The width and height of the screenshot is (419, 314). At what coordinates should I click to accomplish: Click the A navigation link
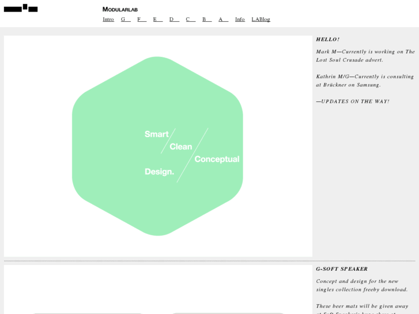point(223,19)
